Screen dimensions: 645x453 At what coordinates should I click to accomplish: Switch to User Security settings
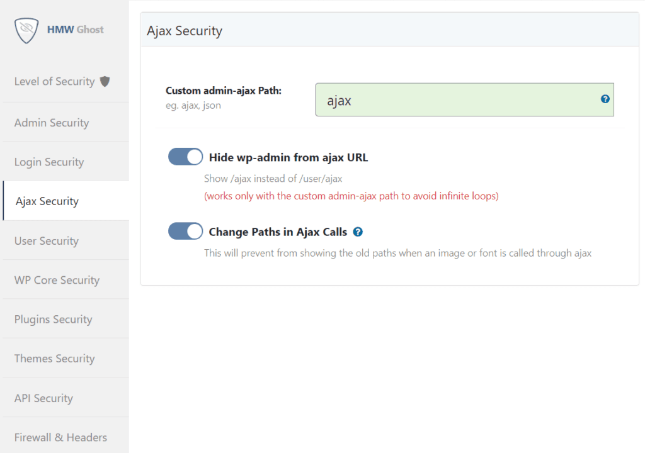tap(47, 241)
